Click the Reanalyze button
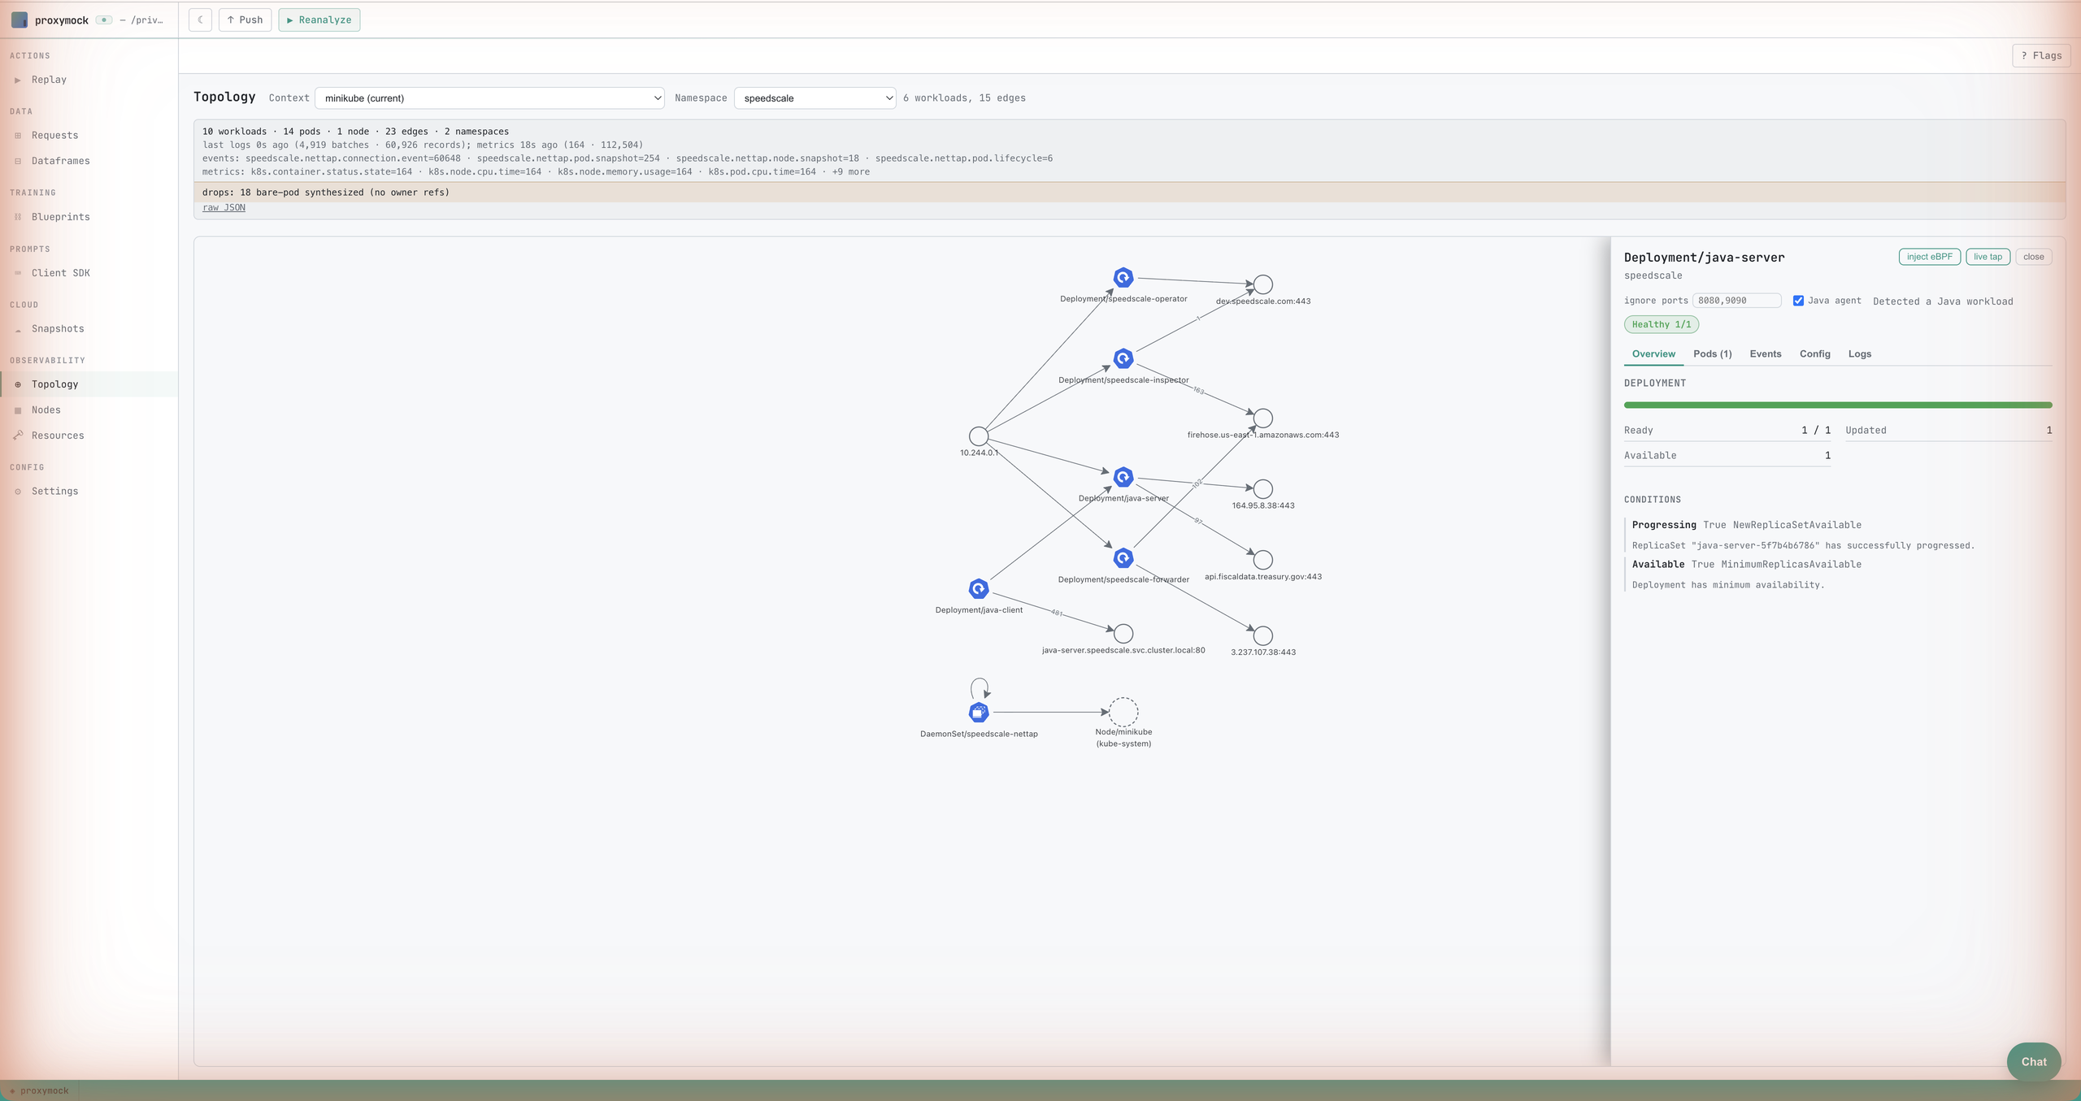Viewport: 2081px width, 1101px height. [x=319, y=20]
